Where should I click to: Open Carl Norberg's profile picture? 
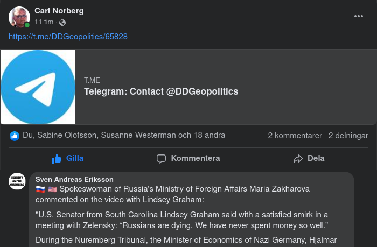pyautogui.click(x=19, y=17)
